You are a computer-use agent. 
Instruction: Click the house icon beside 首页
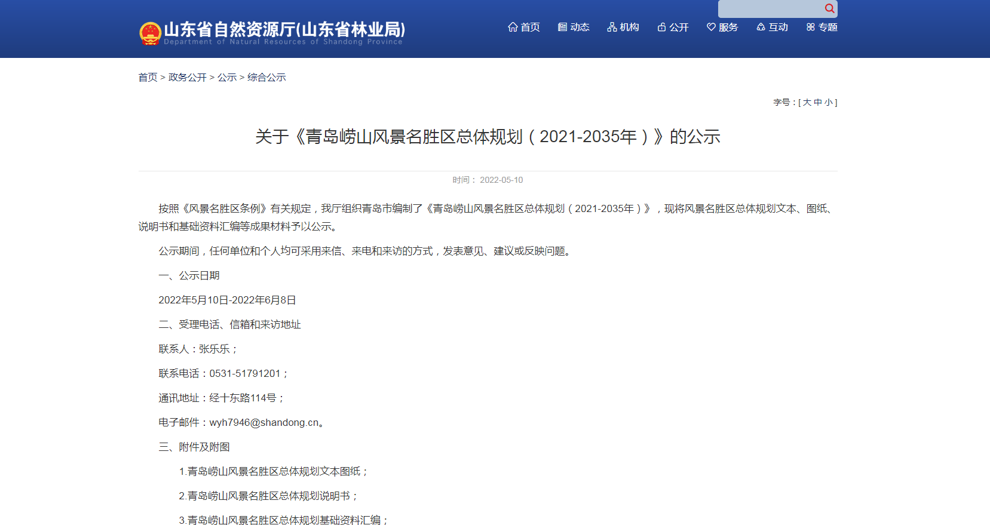[x=513, y=27]
